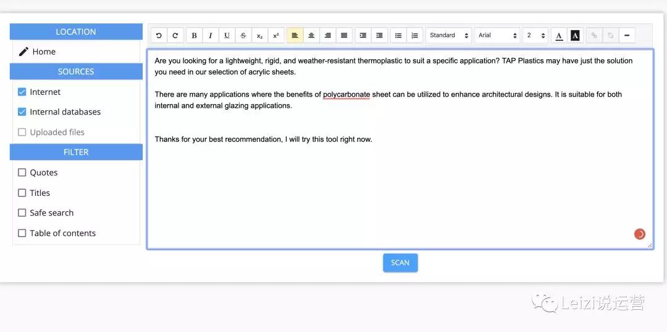Enable the Quotes filter checkbox
Screen dimensions: 667x332
pyautogui.click(x=22, y=172)
